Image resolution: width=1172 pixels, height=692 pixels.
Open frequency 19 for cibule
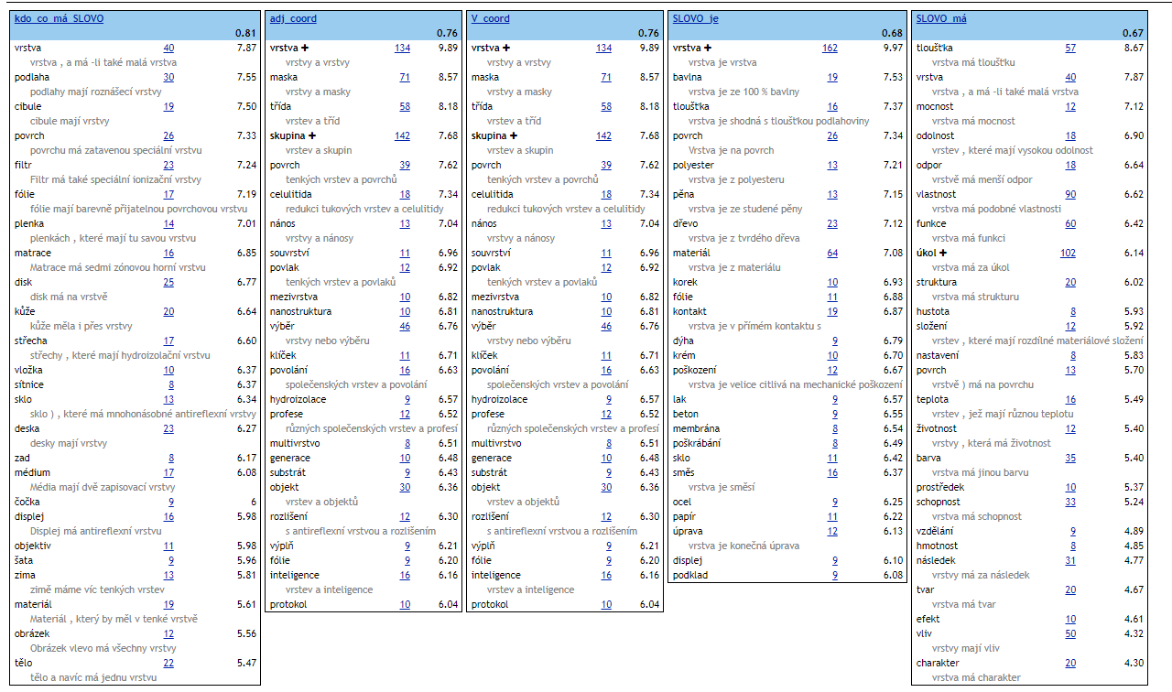click(168, 106)
